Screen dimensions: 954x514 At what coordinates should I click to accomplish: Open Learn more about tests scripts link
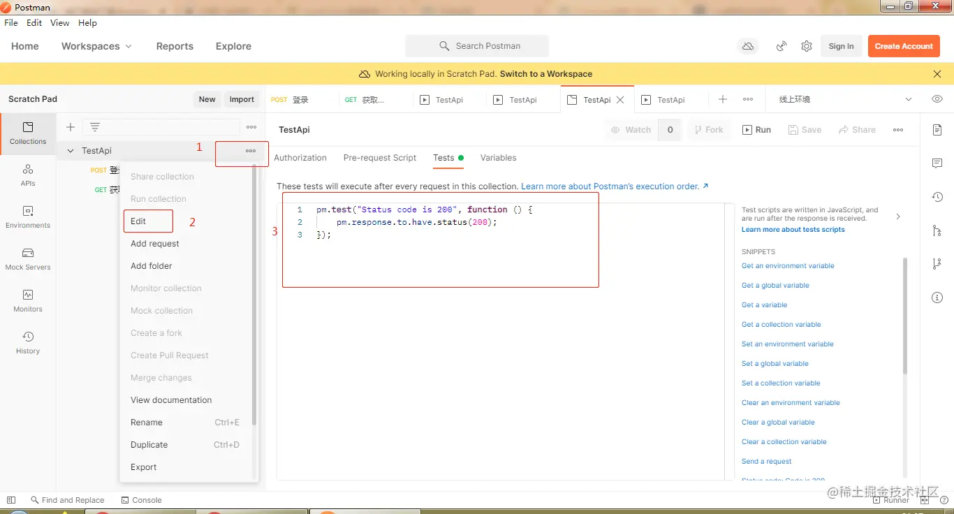point(793,230)
